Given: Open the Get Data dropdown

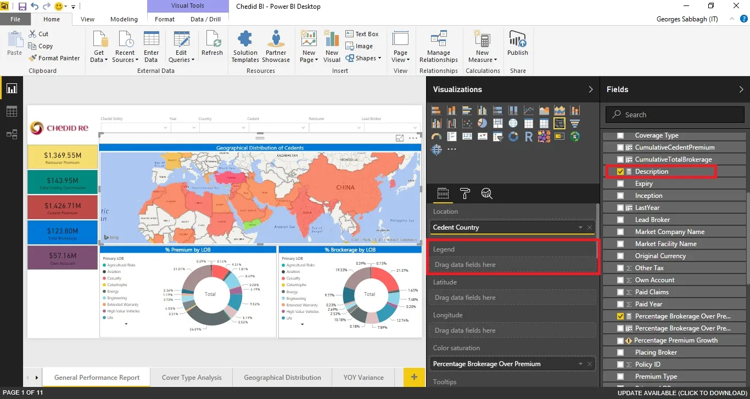Looking at the screenshot, I should 99,47.
